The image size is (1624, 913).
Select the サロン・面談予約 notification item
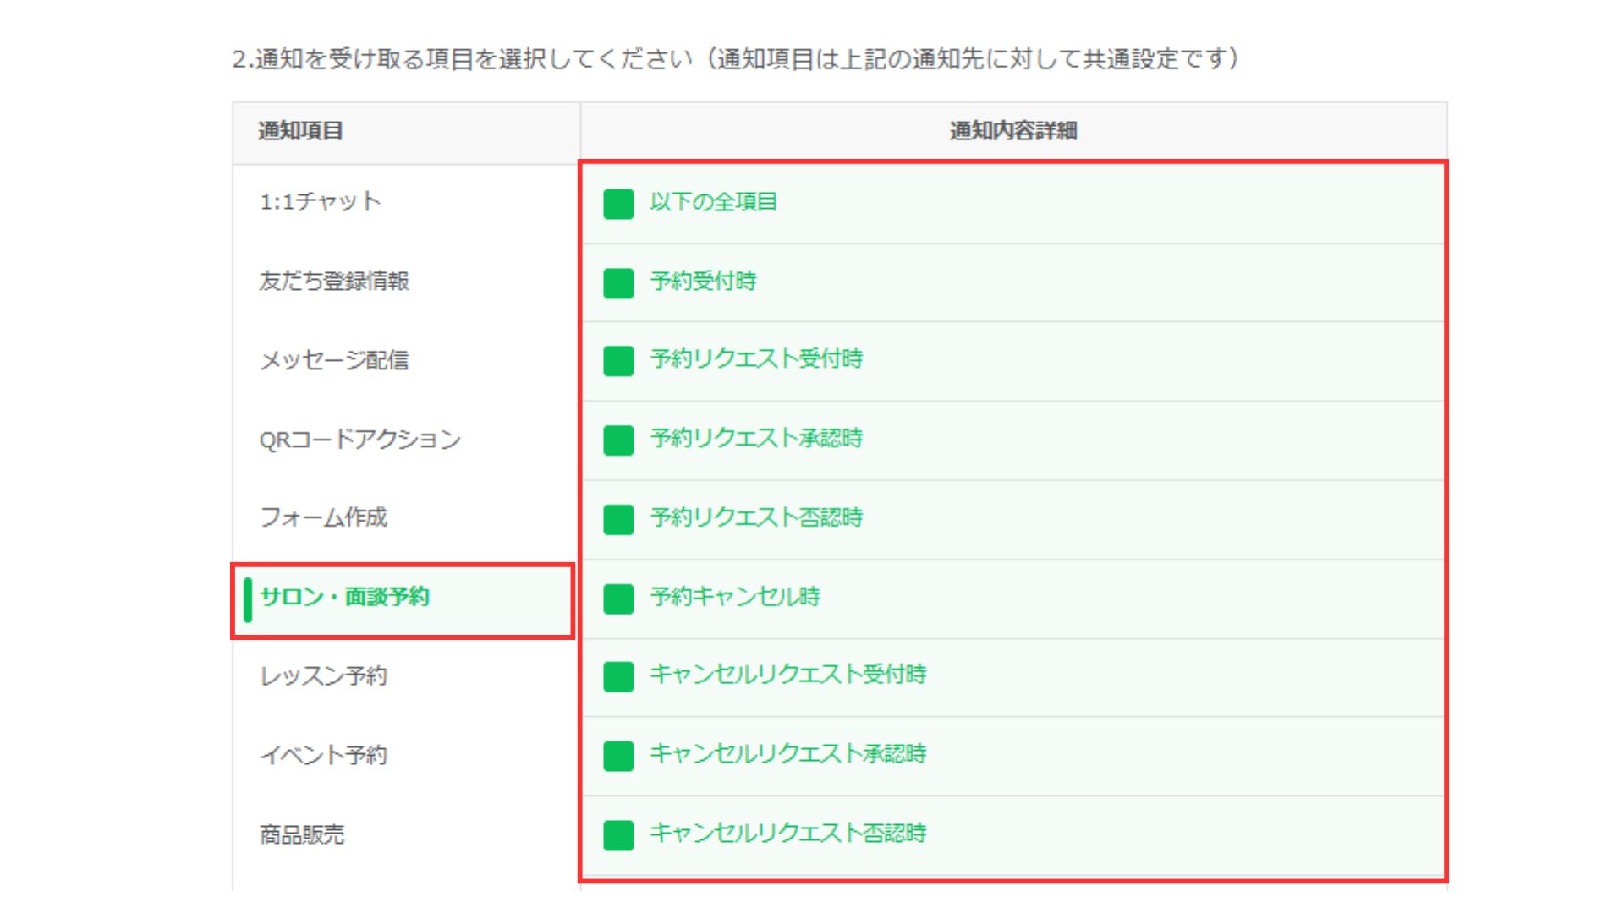tap(345, 597)
